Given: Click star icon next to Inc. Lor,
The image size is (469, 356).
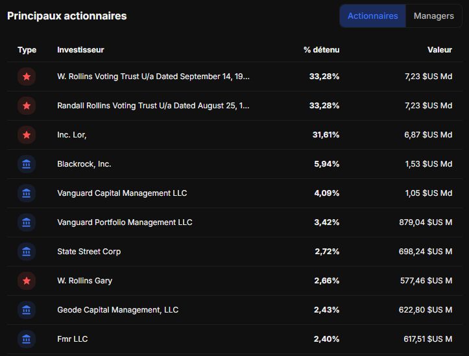Looking at the screenshot, I should pyautogui.click(x=27, y=135).
